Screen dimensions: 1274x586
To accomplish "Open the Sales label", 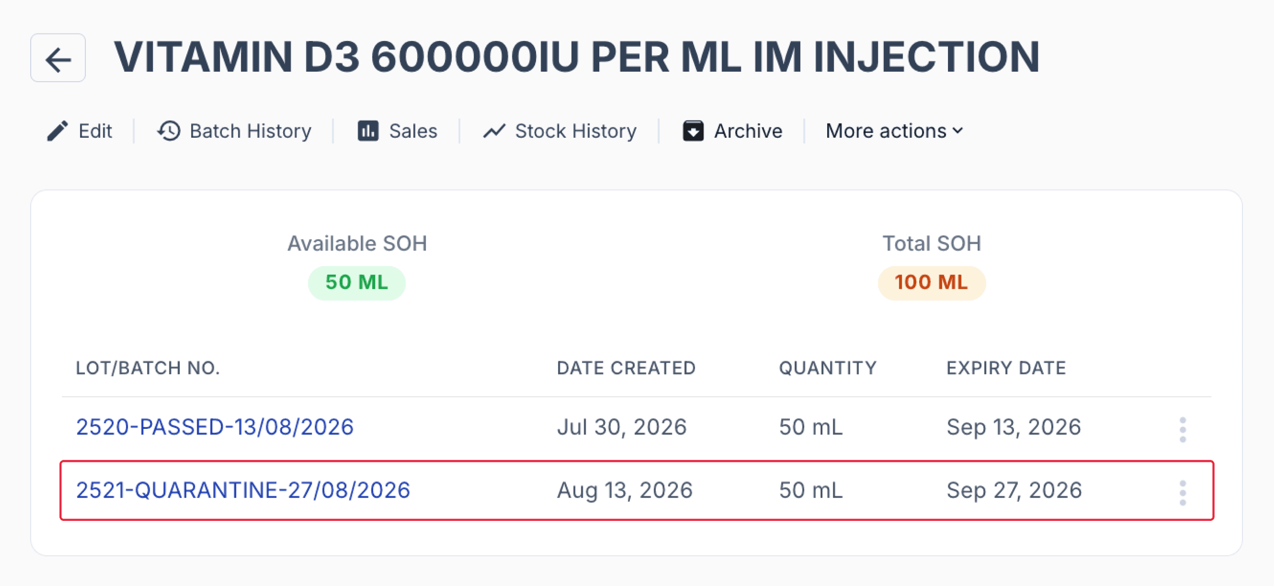I will click(413, 131).
